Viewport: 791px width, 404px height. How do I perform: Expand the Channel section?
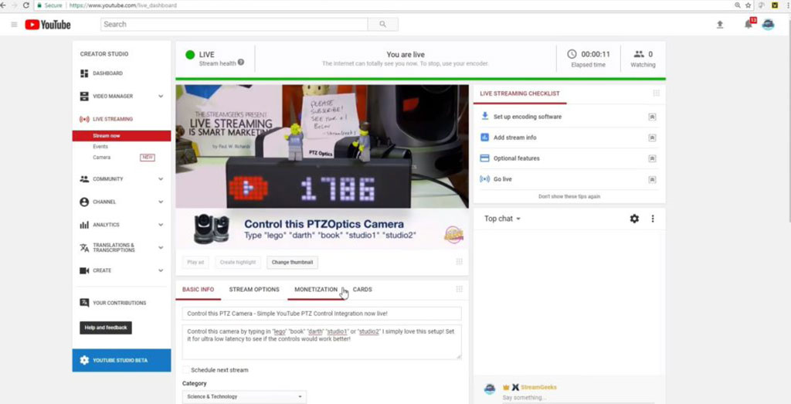161,202
